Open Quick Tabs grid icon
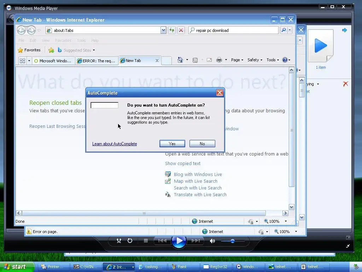Viewport: 362px width, 272px height. pyautogui.click(x=22, y=61)
